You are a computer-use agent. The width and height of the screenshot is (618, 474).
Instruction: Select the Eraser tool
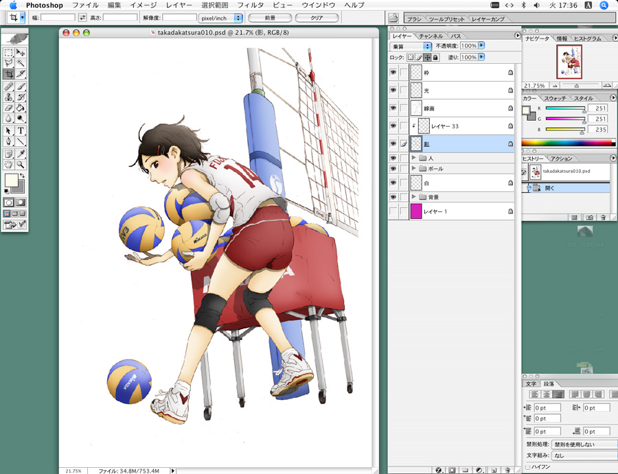[9, 108]
